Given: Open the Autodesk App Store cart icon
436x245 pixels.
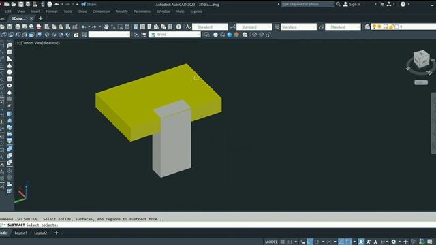Looking at the screenshot, I should coord(381,4).
